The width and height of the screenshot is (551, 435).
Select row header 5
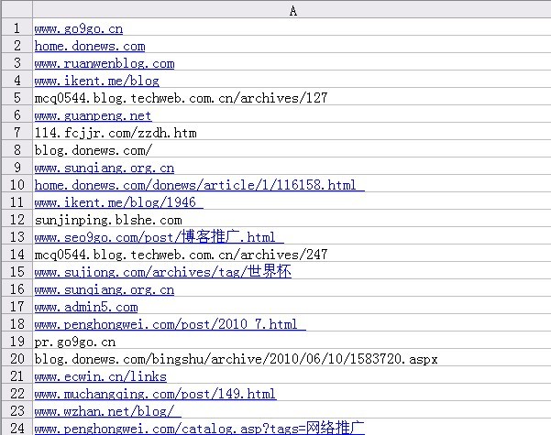[17, 97]
